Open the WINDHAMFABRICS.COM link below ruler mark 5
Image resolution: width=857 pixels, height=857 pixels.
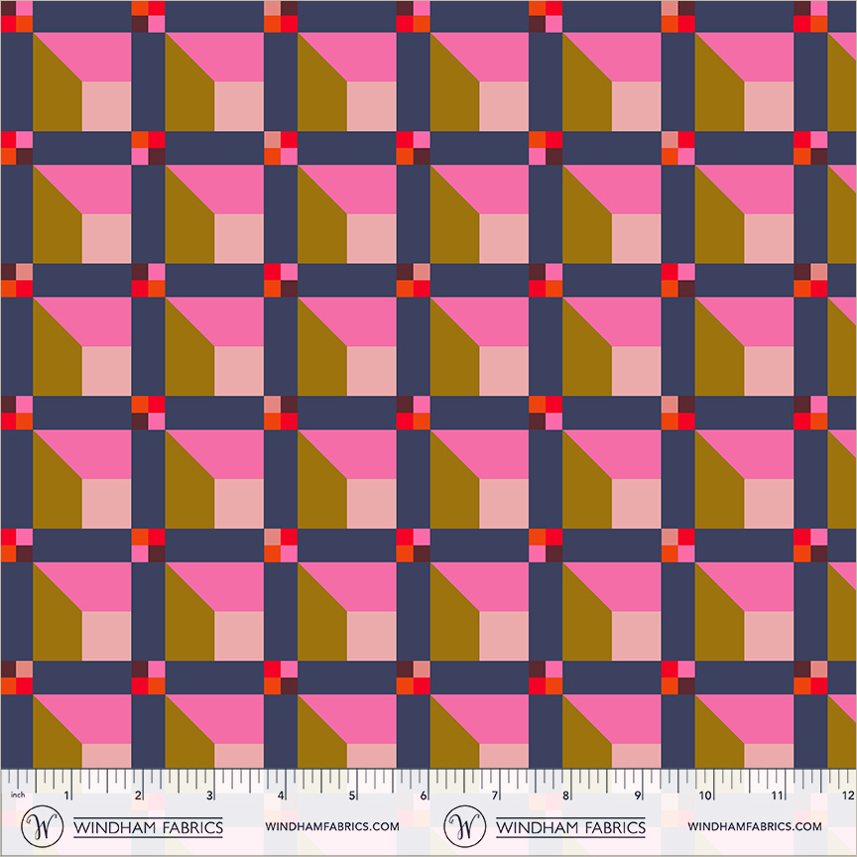(x=332, y=826)
